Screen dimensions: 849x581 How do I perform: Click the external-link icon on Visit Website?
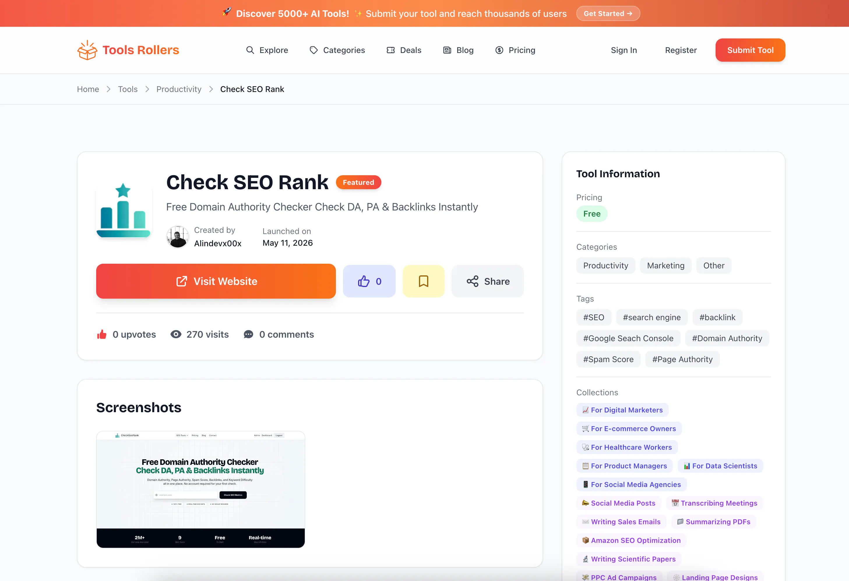pos(182,281)
